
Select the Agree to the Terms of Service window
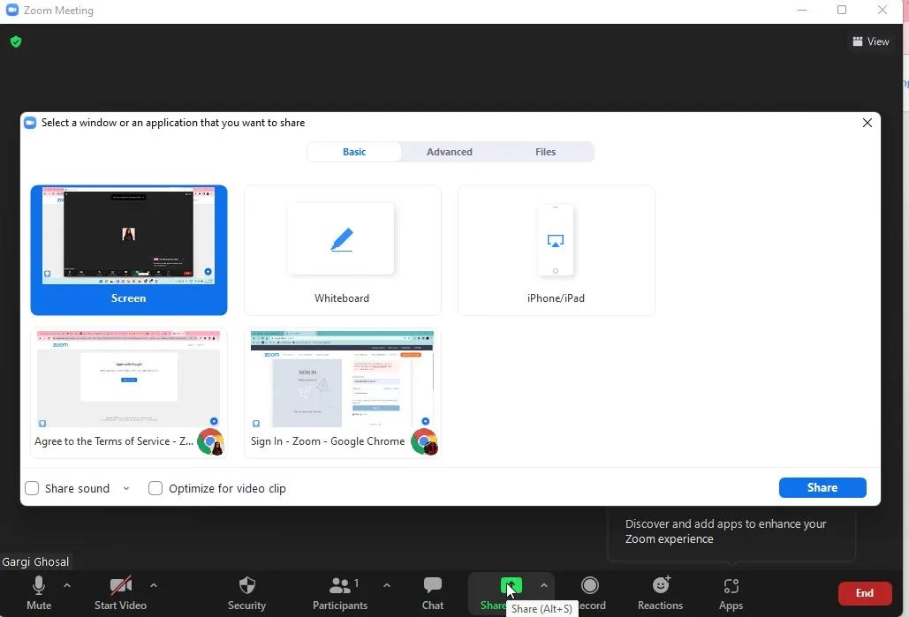pyautogui.click(x=129, y=394)
